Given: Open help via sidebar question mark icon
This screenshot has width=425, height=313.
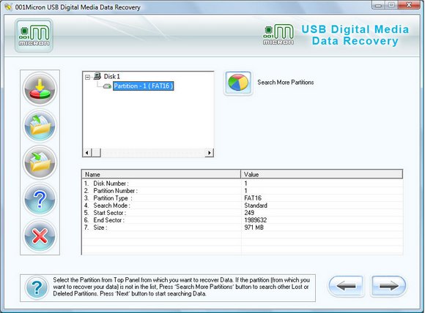Looking at the screenshot, I should [x=40, y=200].
